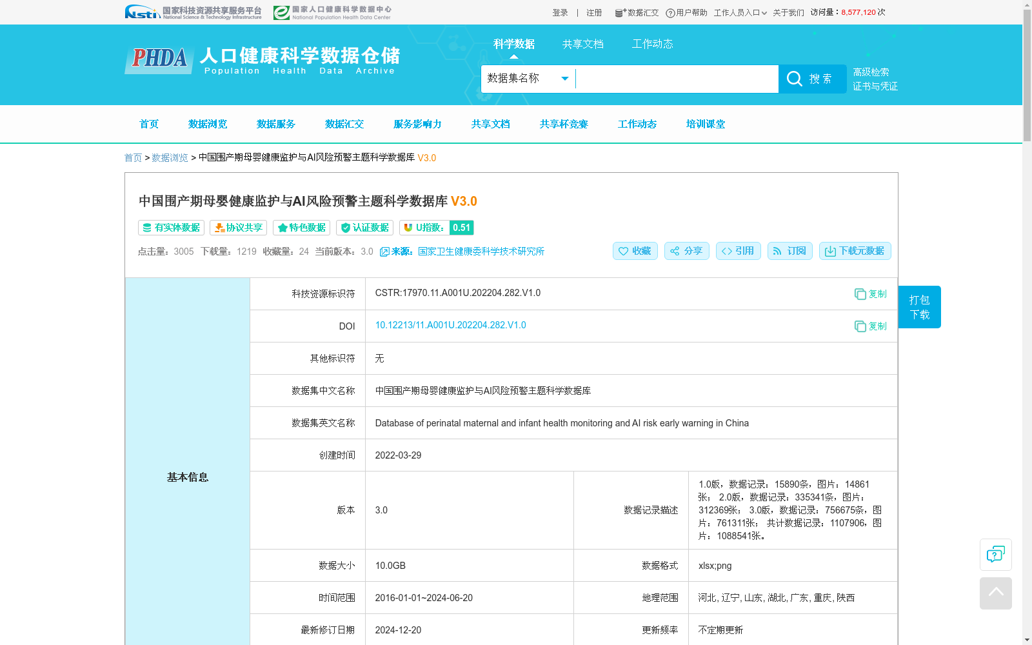This screenshot has width=1032, height=645.
Task: Click into the search text field
Action: [x=677, y=79]
